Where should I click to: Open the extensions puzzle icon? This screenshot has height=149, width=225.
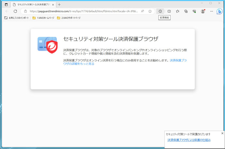(x=160, y=11)
